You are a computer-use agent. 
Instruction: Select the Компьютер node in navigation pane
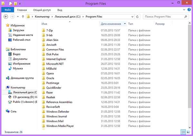pyautogui.click(x=18, y=87)
